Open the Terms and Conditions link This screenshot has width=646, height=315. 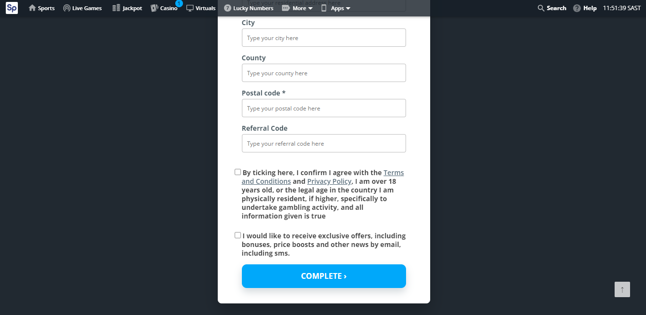click(323, 177)
